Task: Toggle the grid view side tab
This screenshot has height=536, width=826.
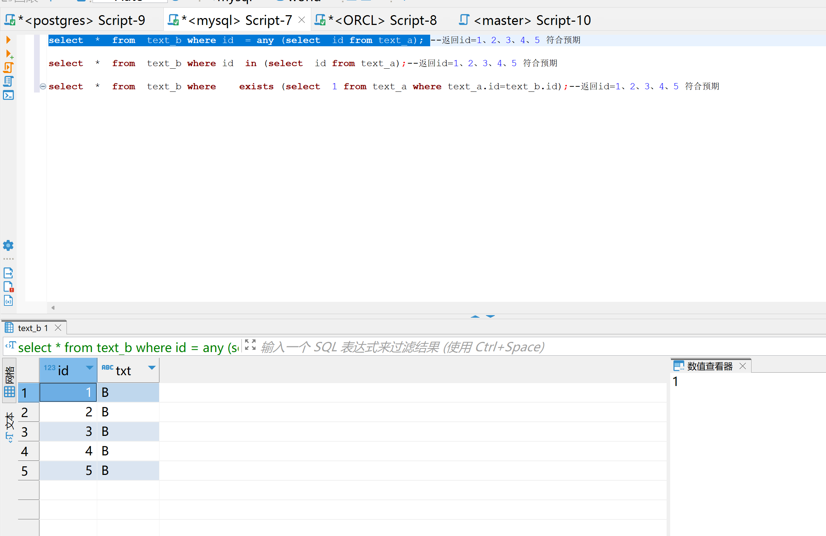Action: [9, 380]
